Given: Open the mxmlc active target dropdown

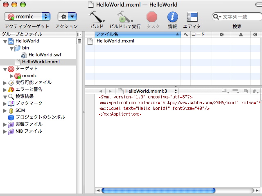Looking at the screenshot, I should 27,17.
